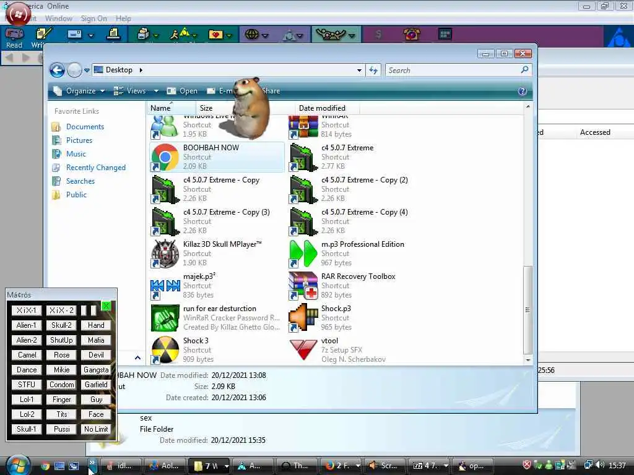Switch to the Aol taskbar button
Viewport: 634px width, 475px height.
pyautogui.click(x=165, y=466)
